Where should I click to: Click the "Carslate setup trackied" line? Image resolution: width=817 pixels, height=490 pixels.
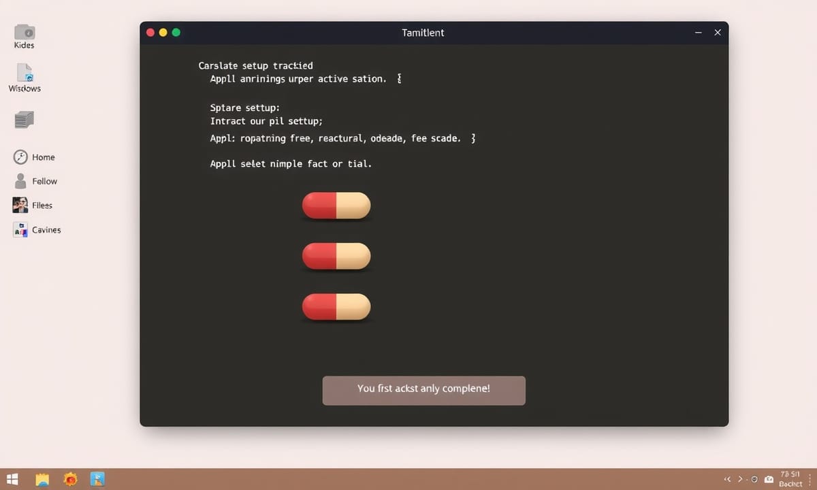[x=256, y=66]
